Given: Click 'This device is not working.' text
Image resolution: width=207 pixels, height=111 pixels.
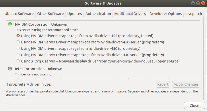Looking at the screenshot, I should pyautogui.click(x=34, y=74).
